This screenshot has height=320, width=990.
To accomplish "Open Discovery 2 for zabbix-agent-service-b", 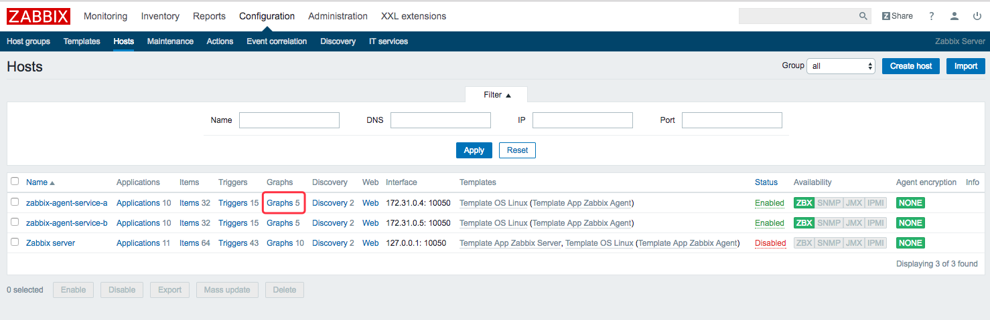I will point(334,223).
